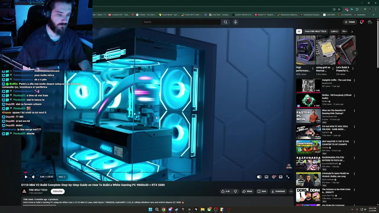Open Windows taskbar search

(x=157, y=209)
